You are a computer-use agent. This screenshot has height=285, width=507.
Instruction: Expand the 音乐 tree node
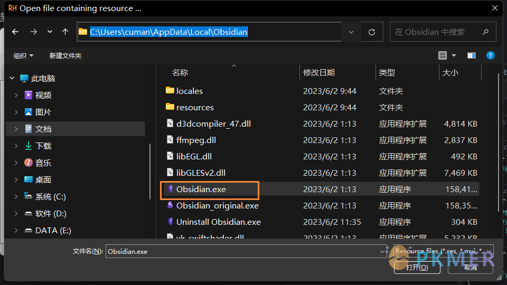[x=16, y=163]
